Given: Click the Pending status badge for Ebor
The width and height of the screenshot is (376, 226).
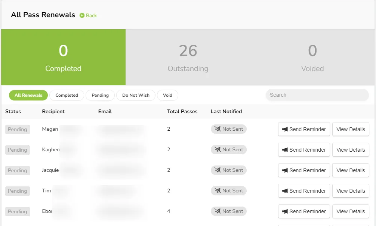Looking at the screenshot, I should 18,212.
